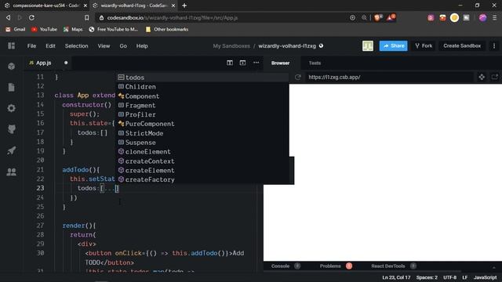The image size is (502, 282).
Task: Open the Explorer file icon in sidebar
Action: (12, 87)
